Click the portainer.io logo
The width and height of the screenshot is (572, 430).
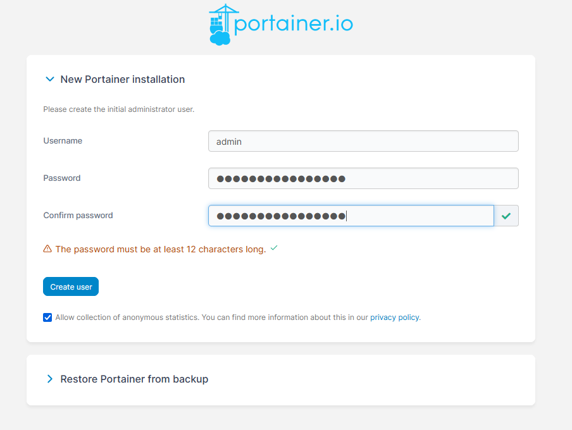[x=280, y=25]
